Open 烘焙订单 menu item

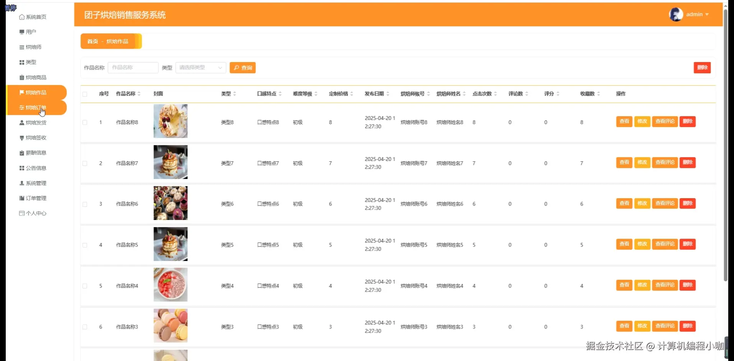tap(36, 108)
